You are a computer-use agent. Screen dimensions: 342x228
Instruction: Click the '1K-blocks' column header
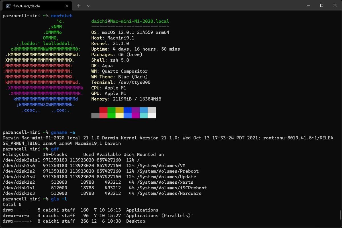point(55,154)
